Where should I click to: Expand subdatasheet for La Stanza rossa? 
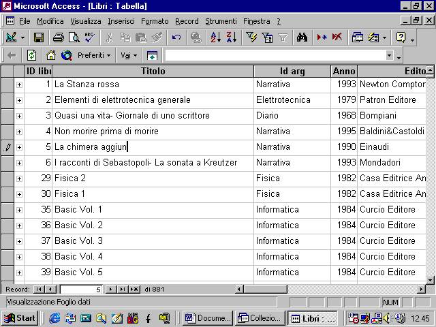(19, 84)
